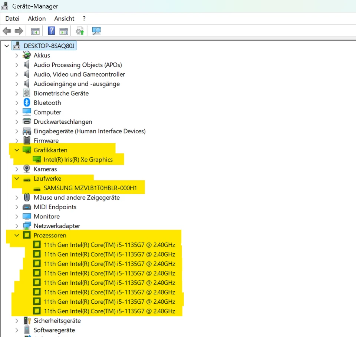356x337 pixels.
Task: Select the MIDI Endpoints entry
Action: (55, 207)
